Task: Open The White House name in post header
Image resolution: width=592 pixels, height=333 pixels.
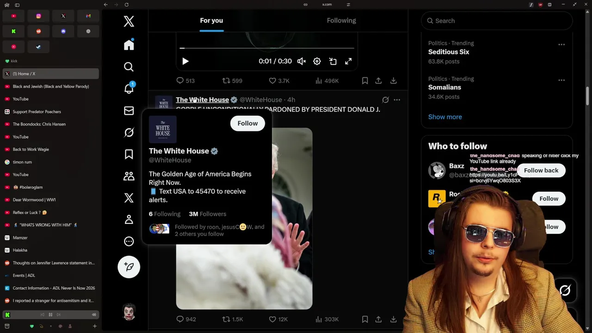Action: (202, 99)
